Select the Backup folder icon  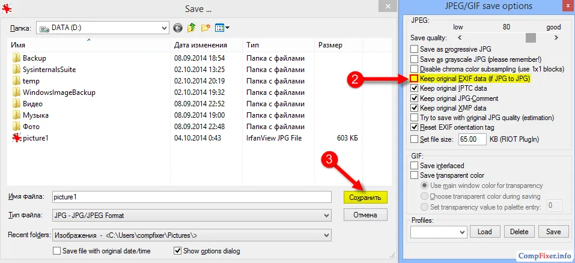[16, 58]
